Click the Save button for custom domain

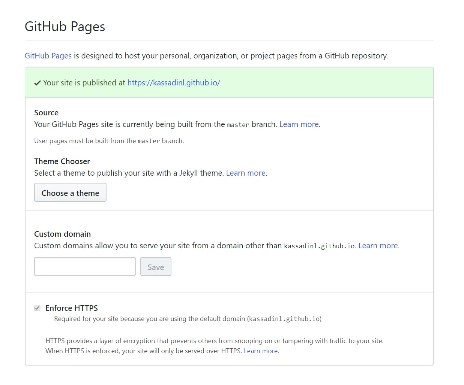[156, 267]
